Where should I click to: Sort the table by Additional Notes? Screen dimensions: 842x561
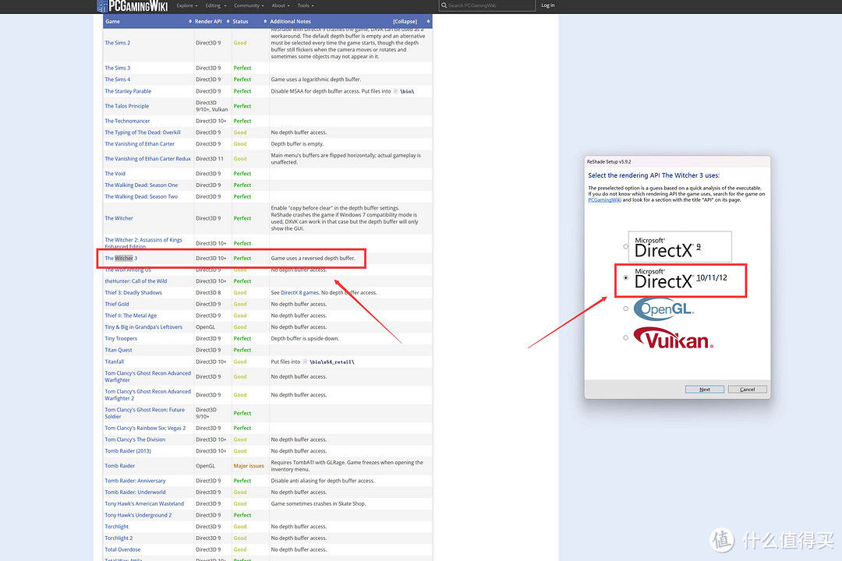[428, 22]
